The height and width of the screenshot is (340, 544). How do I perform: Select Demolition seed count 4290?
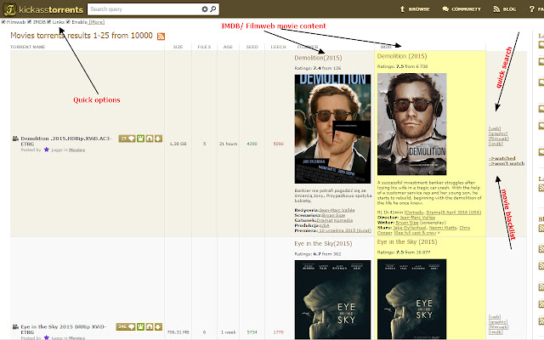[252, 144]
